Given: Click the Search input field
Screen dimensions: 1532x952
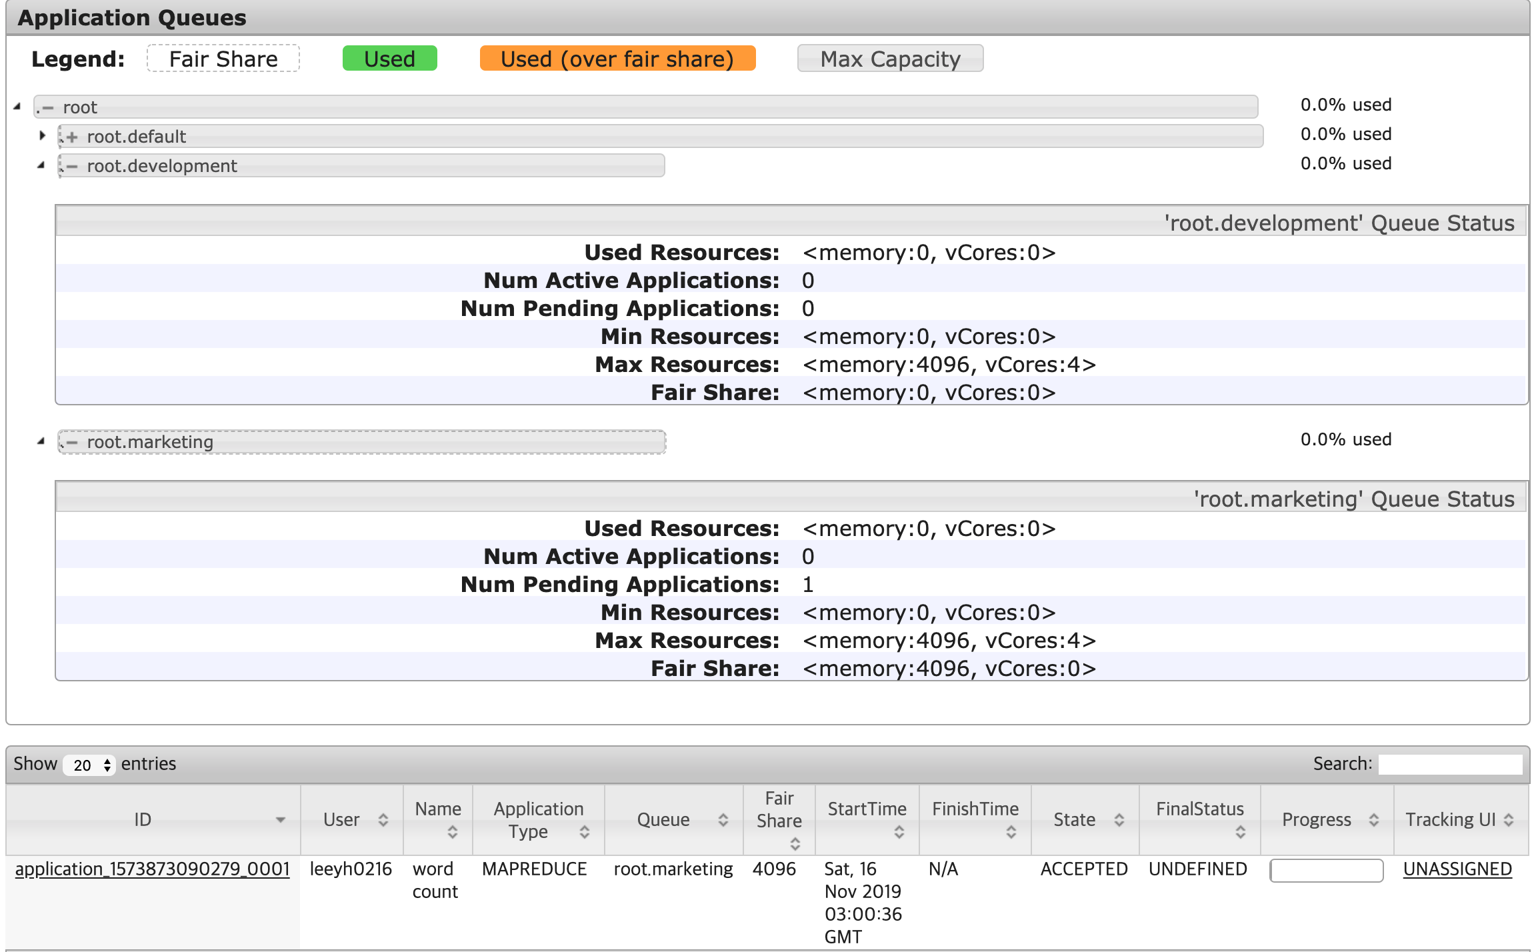Looking at the screenshot, I should (x=1449, y=764).
